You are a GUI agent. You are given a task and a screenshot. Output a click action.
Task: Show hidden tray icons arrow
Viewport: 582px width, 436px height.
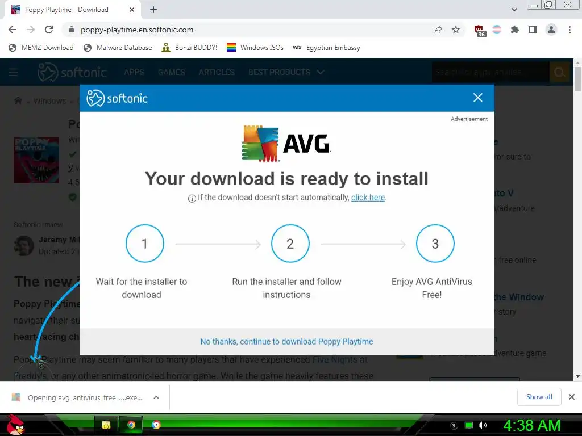(454, 425)
